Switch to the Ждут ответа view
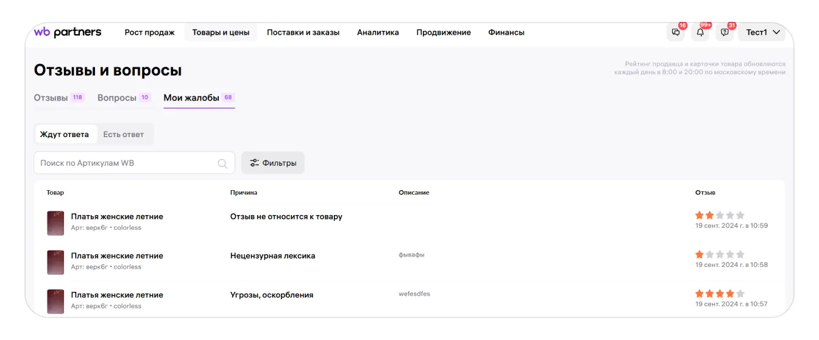Screen dimensions: 819x340 point(65,135)
